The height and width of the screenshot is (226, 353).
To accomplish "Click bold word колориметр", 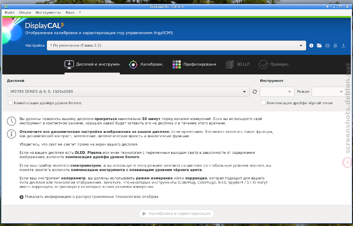I will tap(73, 178).
